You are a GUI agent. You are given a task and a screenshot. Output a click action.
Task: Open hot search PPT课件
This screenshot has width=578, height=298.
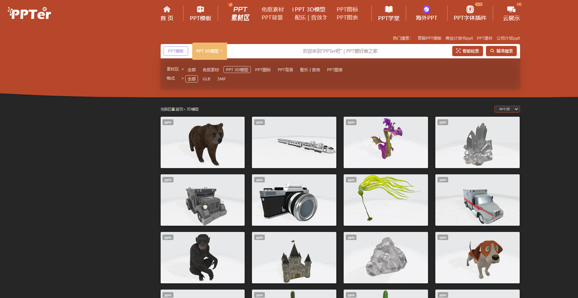click(484, 38)
